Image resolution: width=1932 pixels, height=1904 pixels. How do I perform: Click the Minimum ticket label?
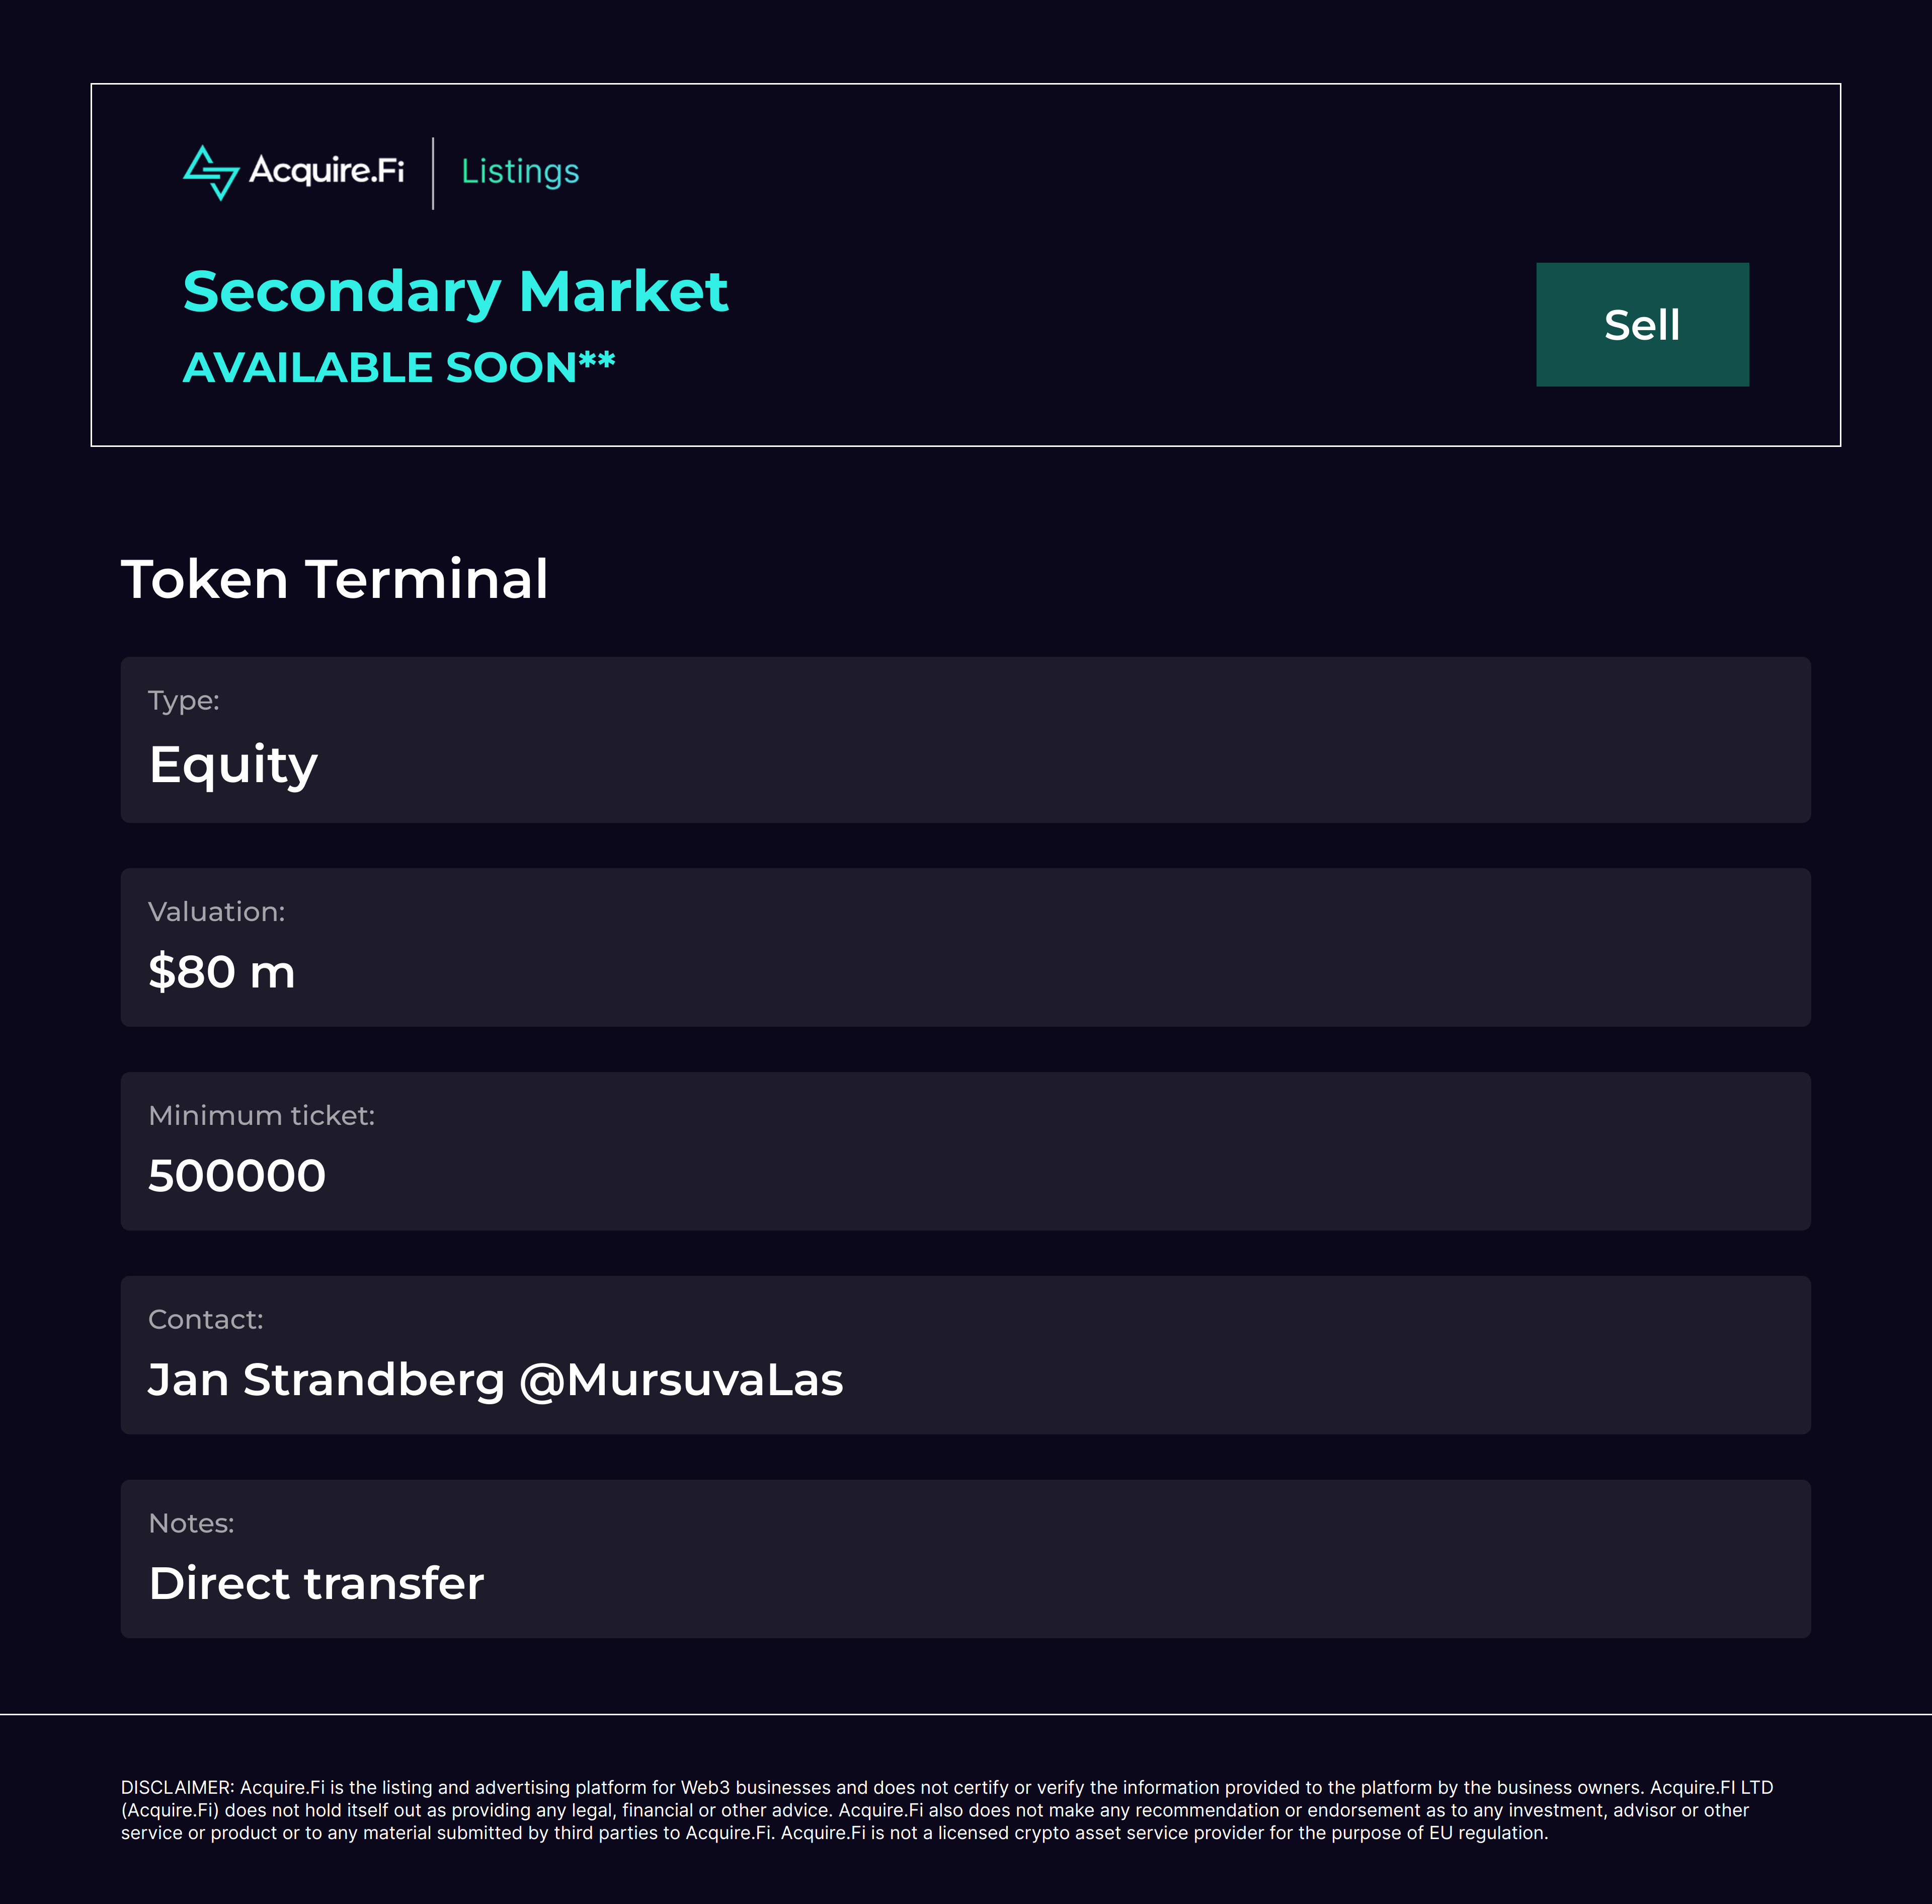(262, 1116)
